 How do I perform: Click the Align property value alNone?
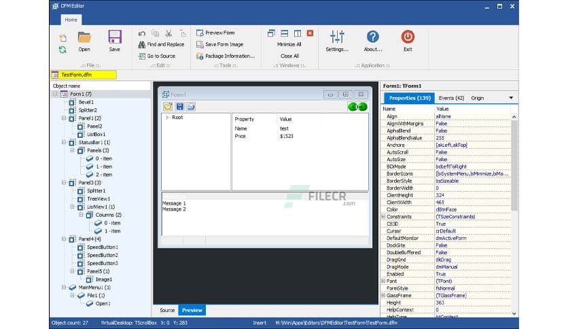click(x=444, y=116)
